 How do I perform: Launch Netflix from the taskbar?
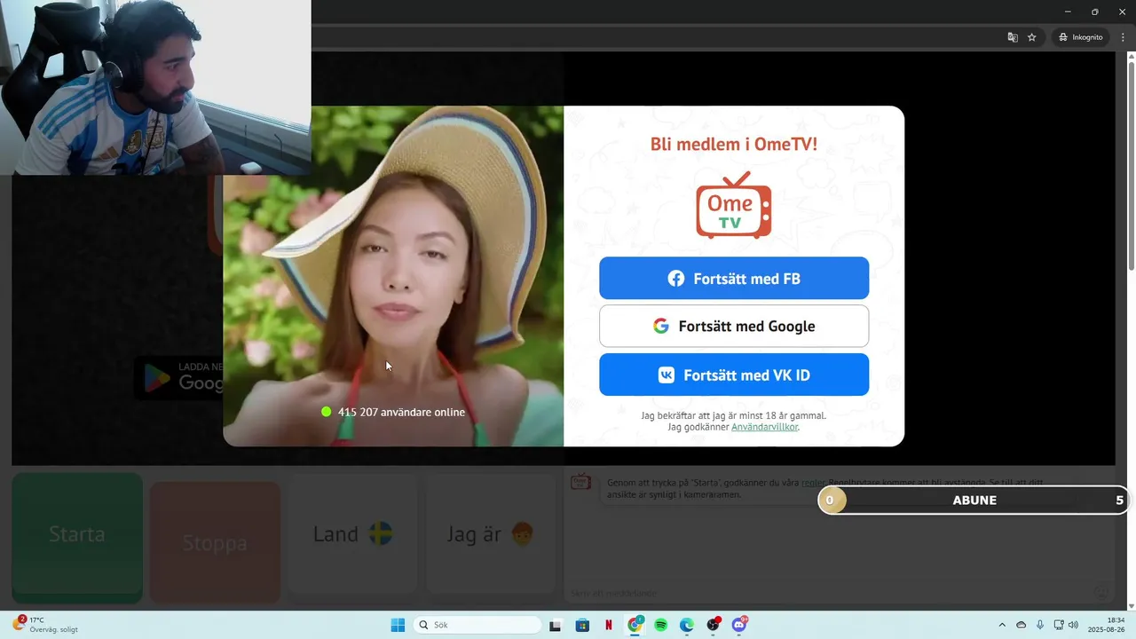(609, 625)
